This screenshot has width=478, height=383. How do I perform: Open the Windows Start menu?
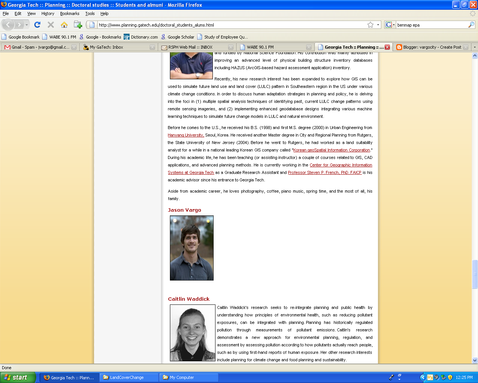point(18,377)
